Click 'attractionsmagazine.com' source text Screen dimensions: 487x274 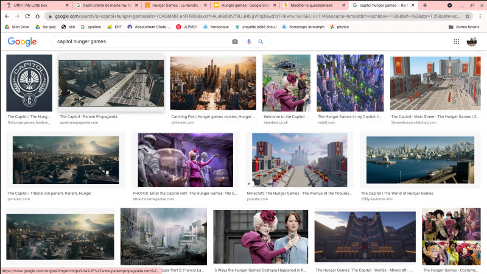(x=153, y=199)
